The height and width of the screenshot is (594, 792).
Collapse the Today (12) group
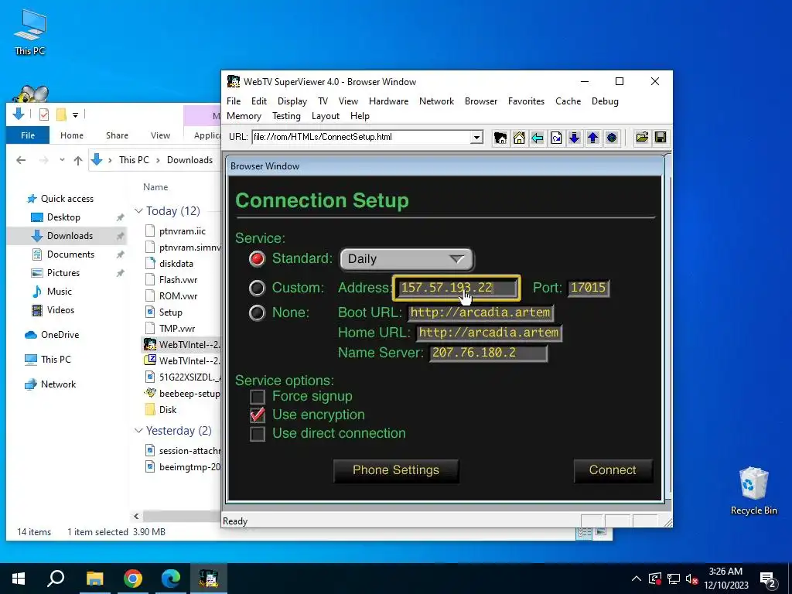coord(138,210)
